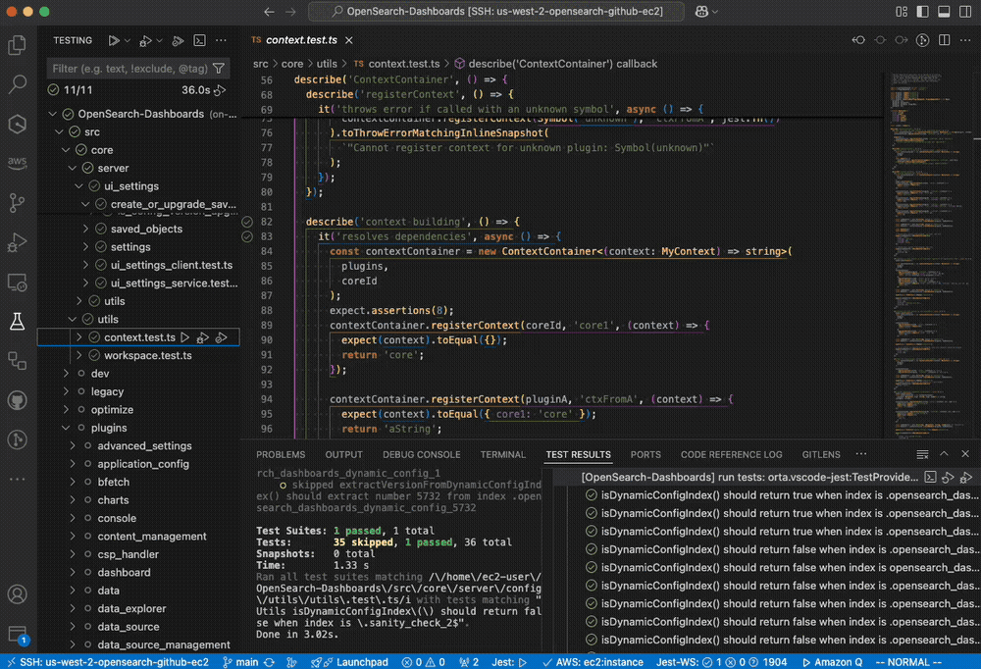Click the command center search box
Screen dimensions: 981x669
click(x=496, y=11)
